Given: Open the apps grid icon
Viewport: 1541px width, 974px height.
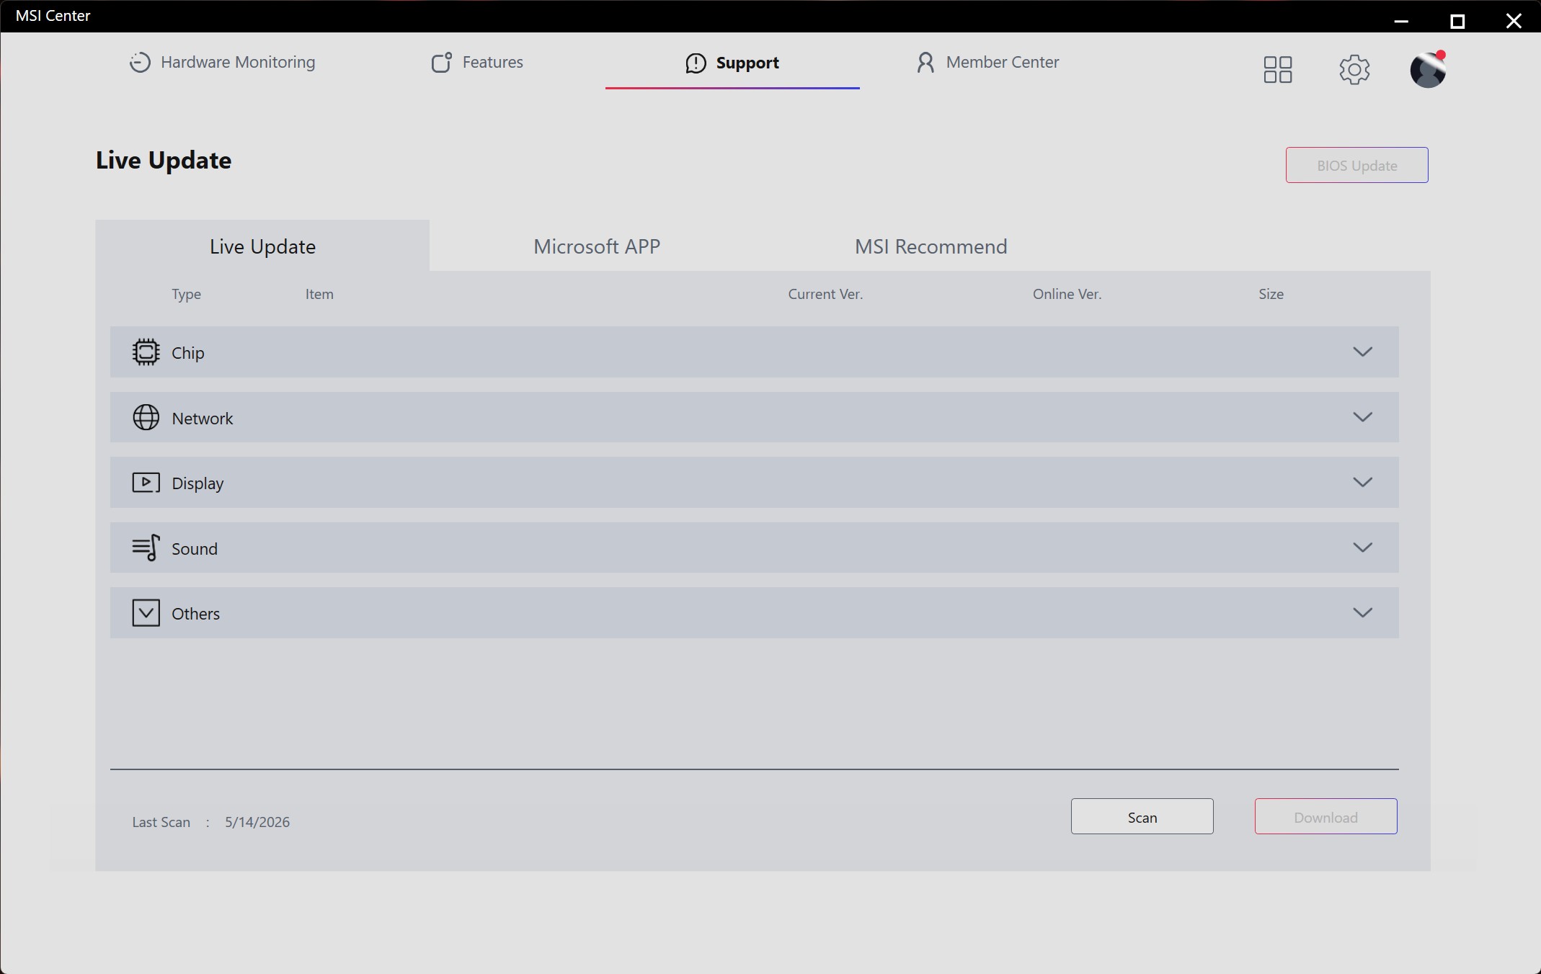Looking at the screenshot, I should click(1277, 70).
